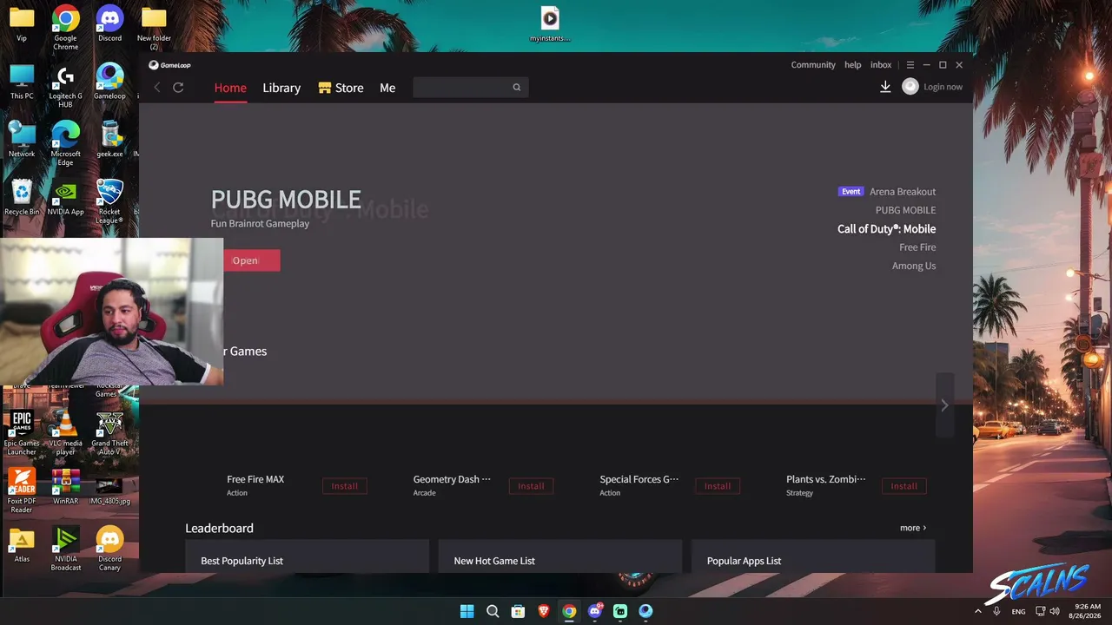Click Login now
Image resolution: width=1112 pixels, height=625 pixels.
tap(943, 87)
